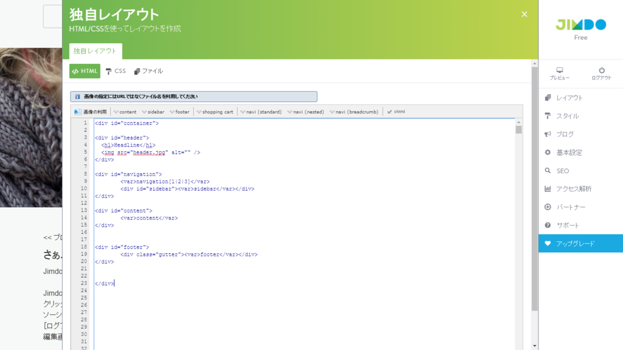This screenshot has height=350, width=623.
Task: Click the CSS tab paint roller icon
Action: tap(108, 72)
